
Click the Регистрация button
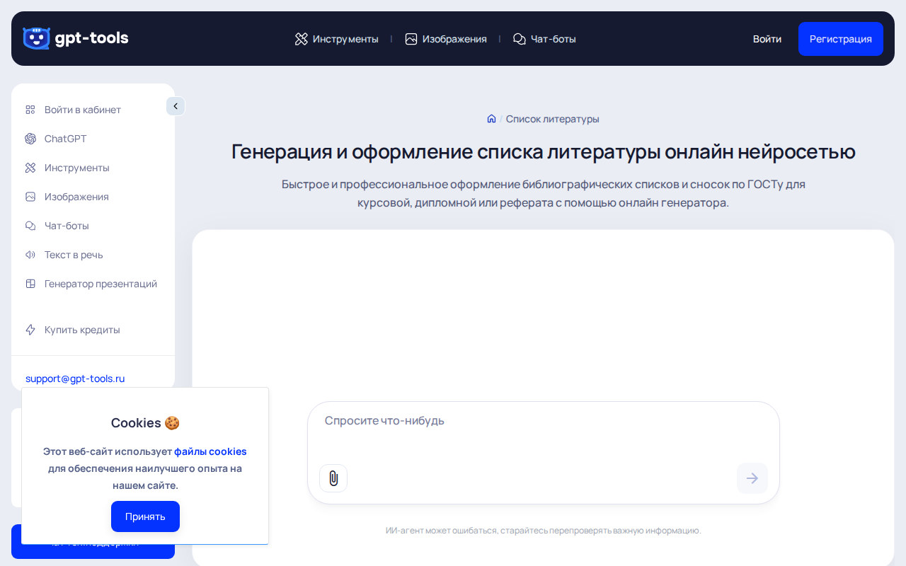click(x=841, y=39)
